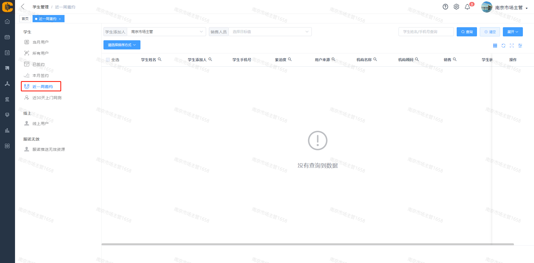Search by student name column magnifier
Image resolution: width=534 pixels, height=263 pixels.
[x=160, y=59]
